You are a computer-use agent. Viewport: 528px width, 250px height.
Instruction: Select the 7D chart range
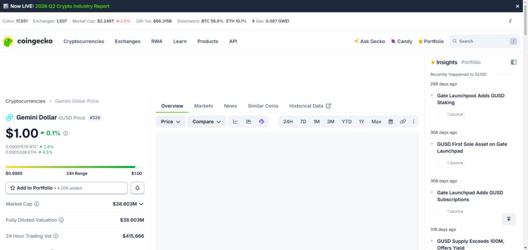[303, 122]
